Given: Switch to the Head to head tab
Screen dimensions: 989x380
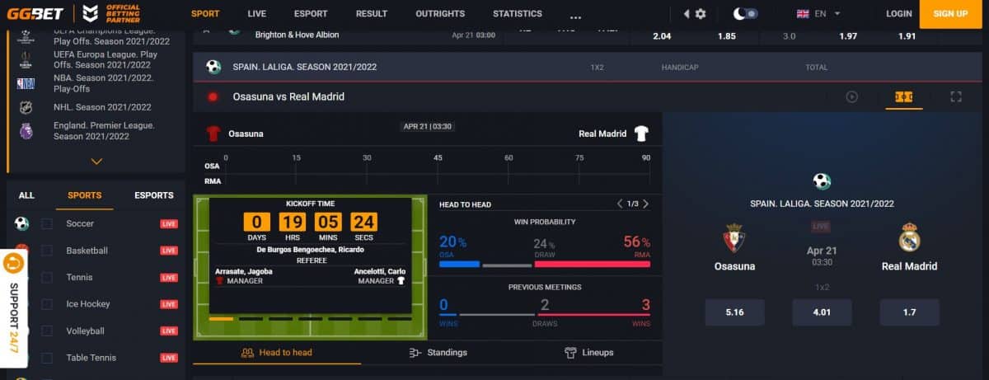Looking at the screenshot, I should 277,352.
